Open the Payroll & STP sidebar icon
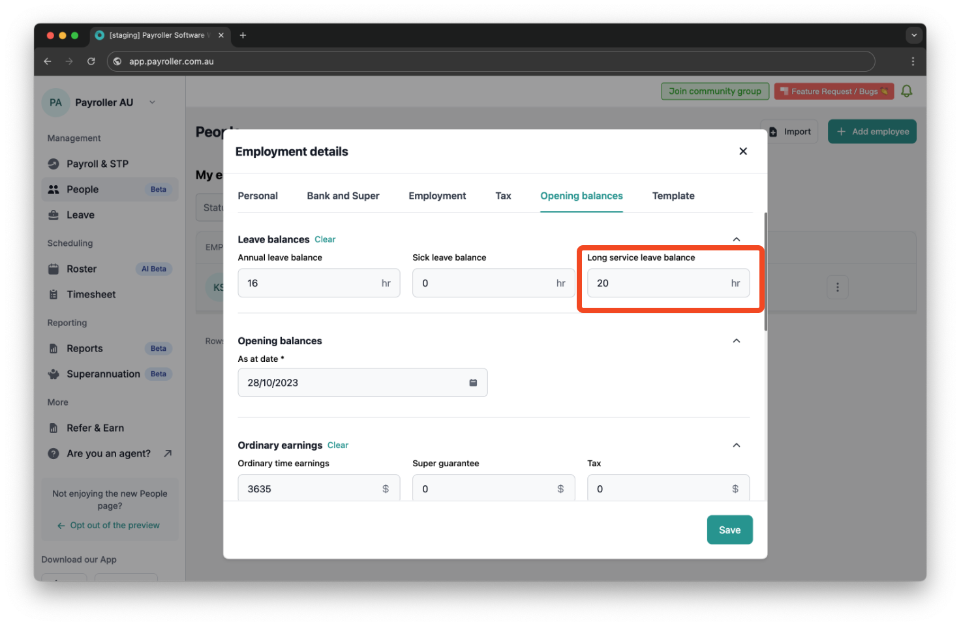 (54, 164)
